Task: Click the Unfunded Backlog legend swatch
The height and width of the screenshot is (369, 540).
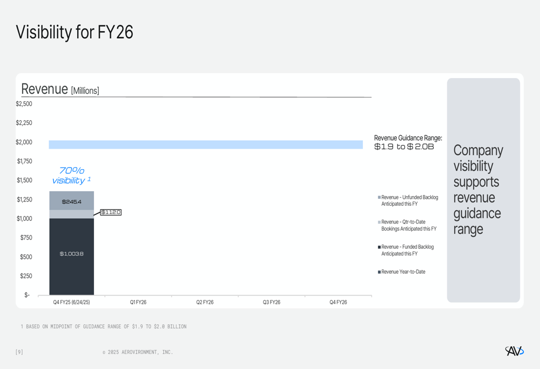Action: 379,198
